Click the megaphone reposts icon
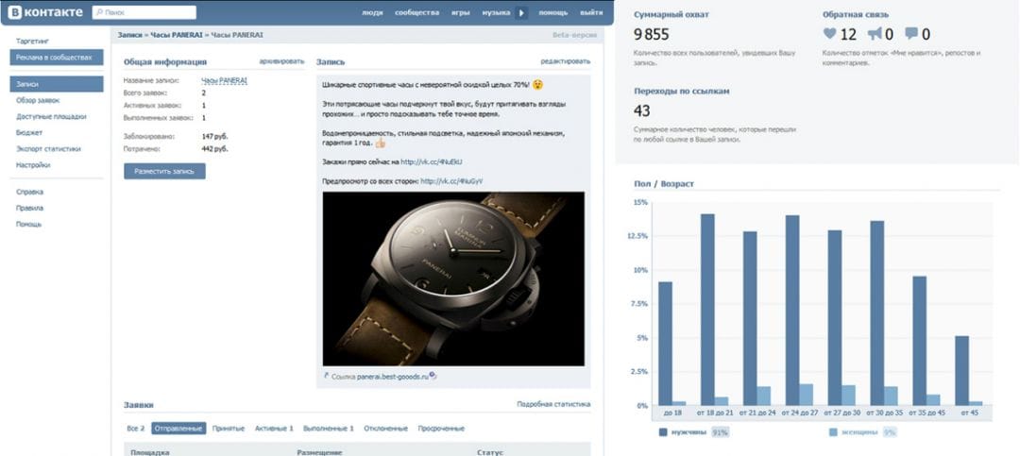This screenshot has width=1020, height=456. [875, 34]
